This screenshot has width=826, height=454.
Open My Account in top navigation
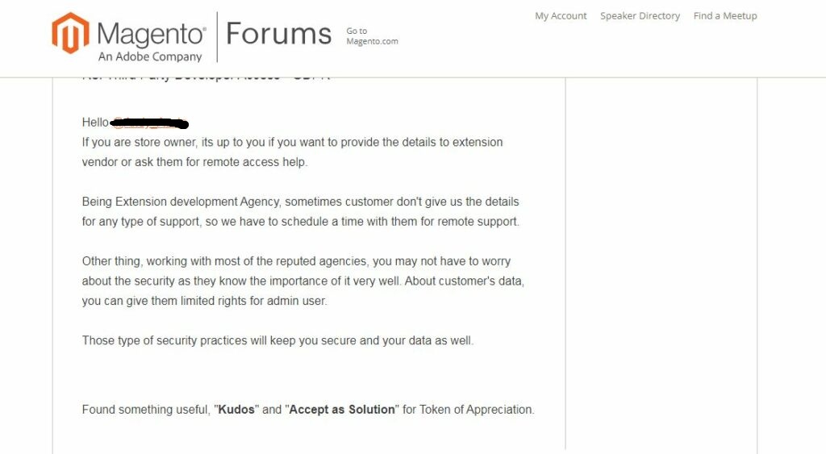click(561, 16)
